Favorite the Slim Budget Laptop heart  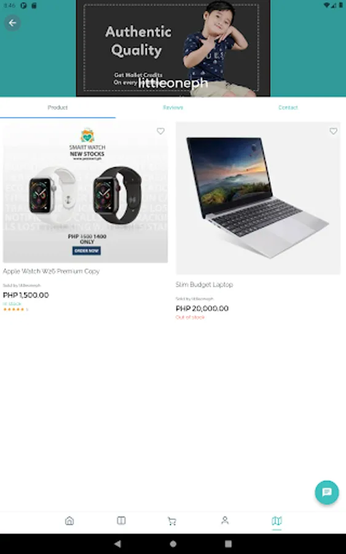pos(333,131)
